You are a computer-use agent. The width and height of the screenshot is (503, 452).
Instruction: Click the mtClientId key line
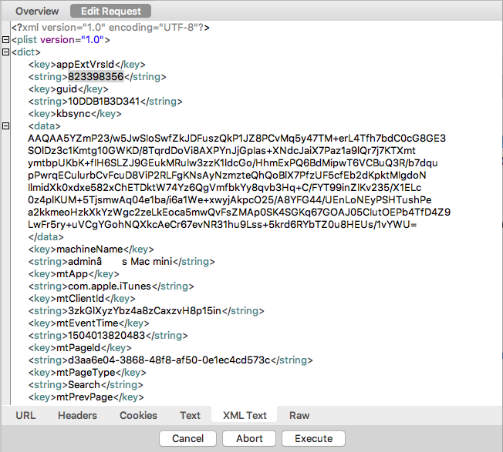pos(82,298)
